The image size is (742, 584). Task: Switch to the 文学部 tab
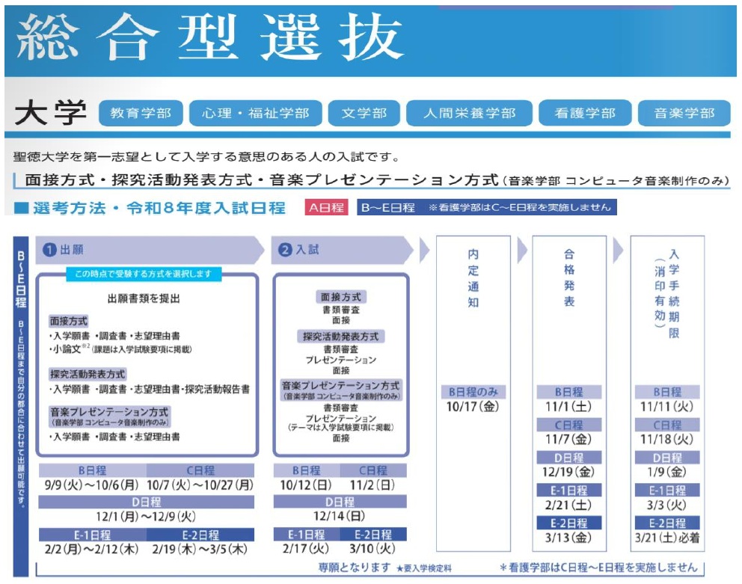[x=364, y=114]
